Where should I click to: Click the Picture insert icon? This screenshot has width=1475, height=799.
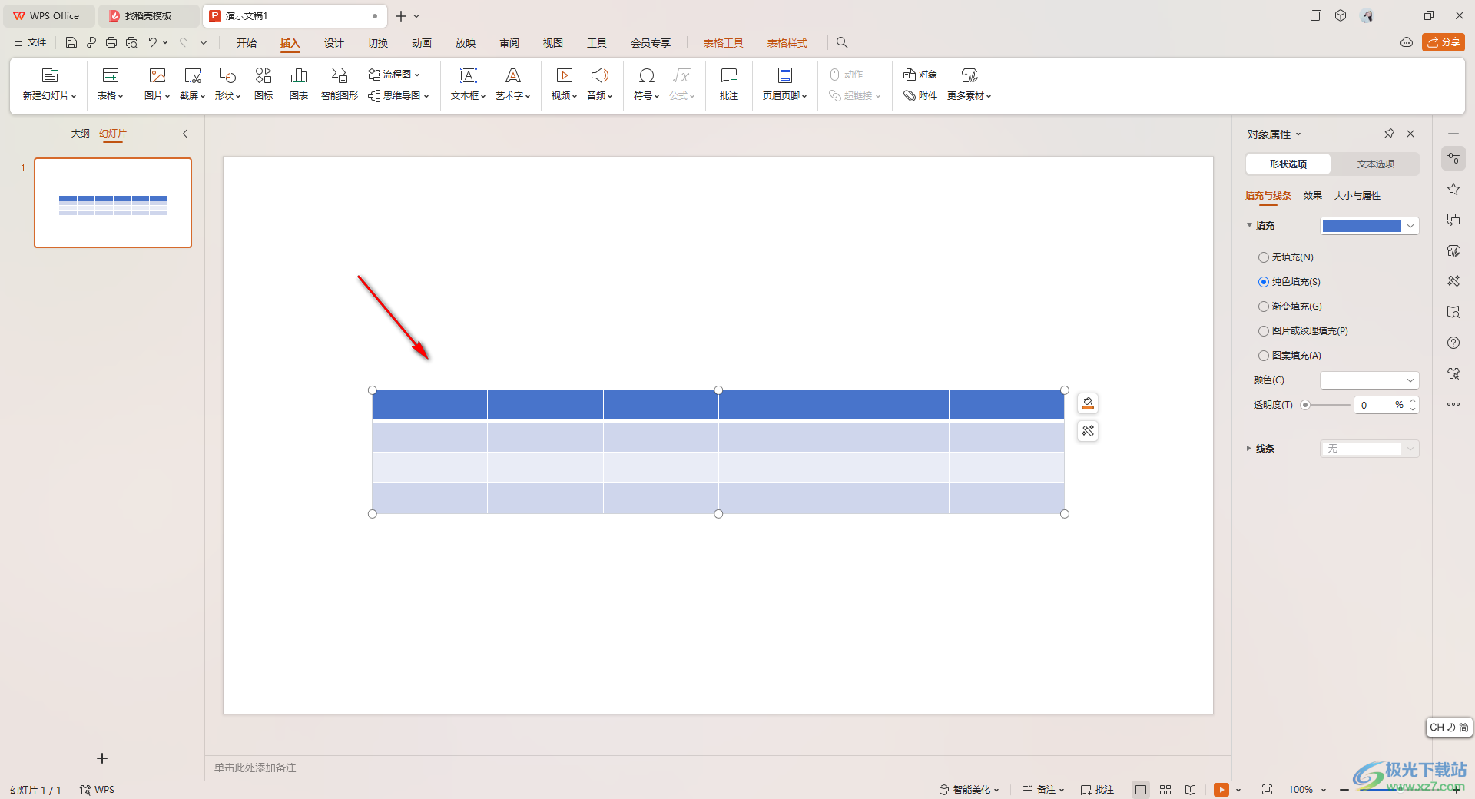click(x=157, y=75)
